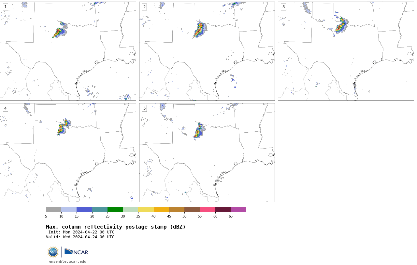
Task: Click the colorbar tick label 30
Action: pyautogui.click(x=123, y=216)
